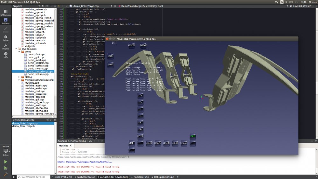The width and height of the screenshot is (318, 179).
Task: Select machine_chat.cpp in the project tree
Action: [35, 91]
